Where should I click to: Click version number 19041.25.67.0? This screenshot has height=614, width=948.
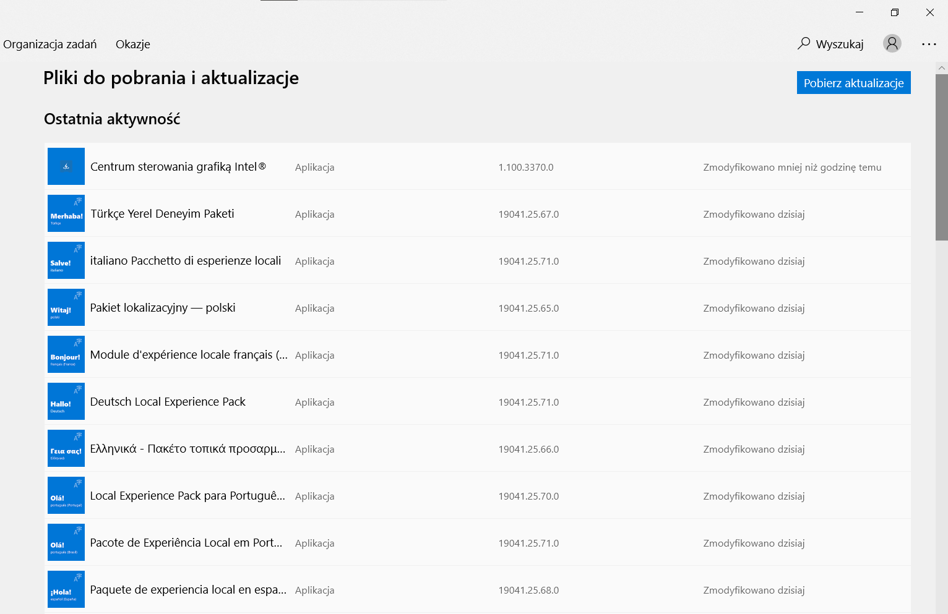click(528, 214)
